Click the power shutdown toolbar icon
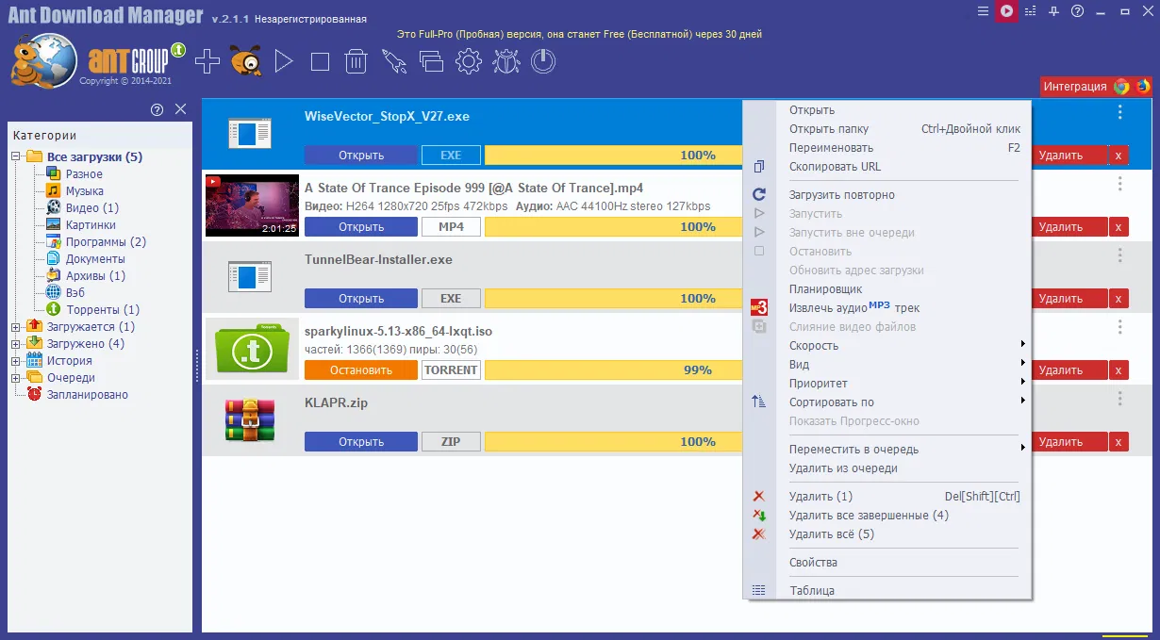Screen dimensions: 1160x640 543,62
